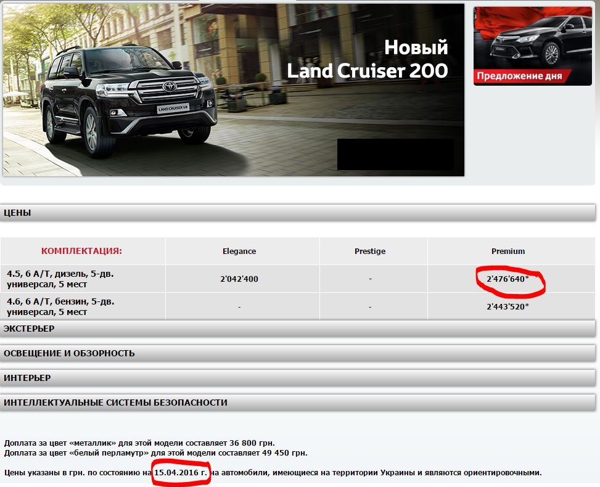Collapse the ЦЕНЫ section header

click(x=298, y=213)
